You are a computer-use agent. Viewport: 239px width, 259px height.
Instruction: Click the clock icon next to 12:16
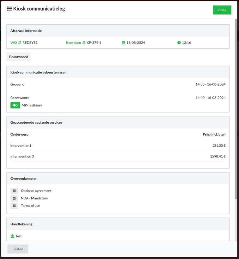(x=179, y=42)
